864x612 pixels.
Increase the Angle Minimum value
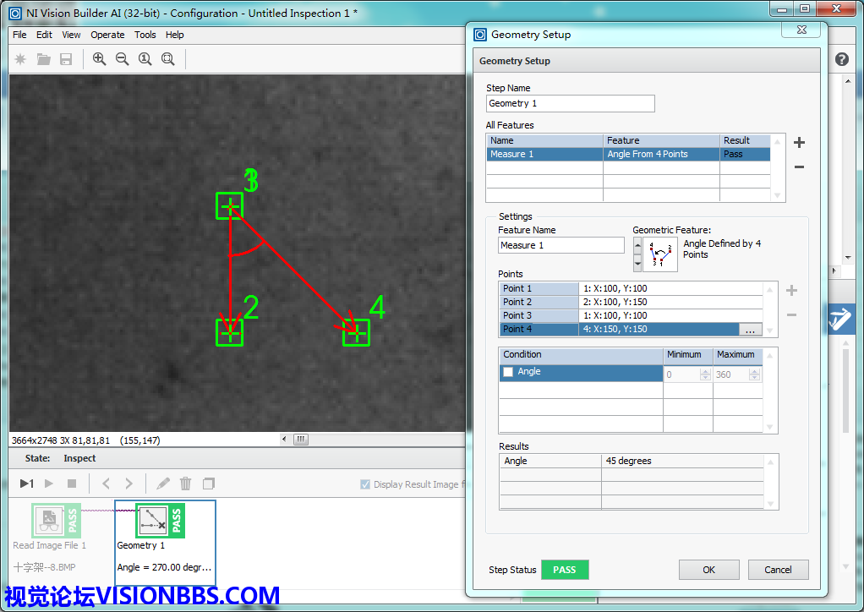click(x=705, y=371)
